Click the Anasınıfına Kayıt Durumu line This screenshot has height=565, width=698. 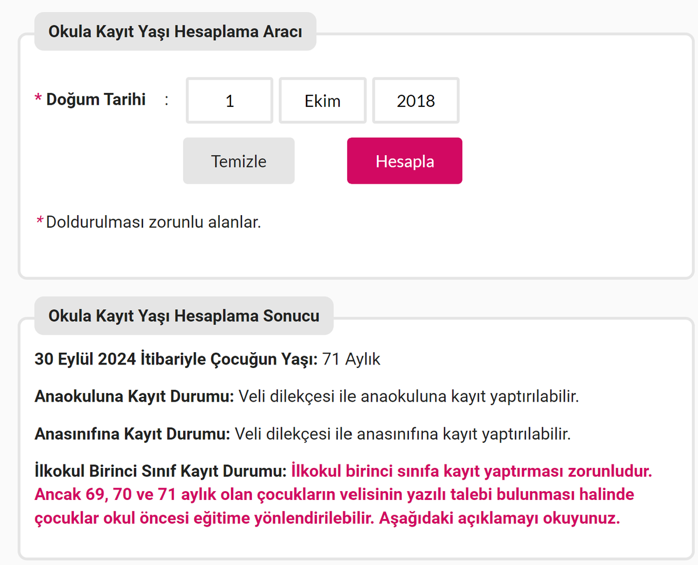(302, 434)
